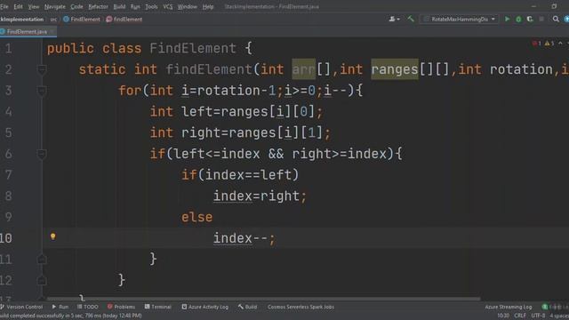
Task: Open the Build menu
Action: [119, 6]
